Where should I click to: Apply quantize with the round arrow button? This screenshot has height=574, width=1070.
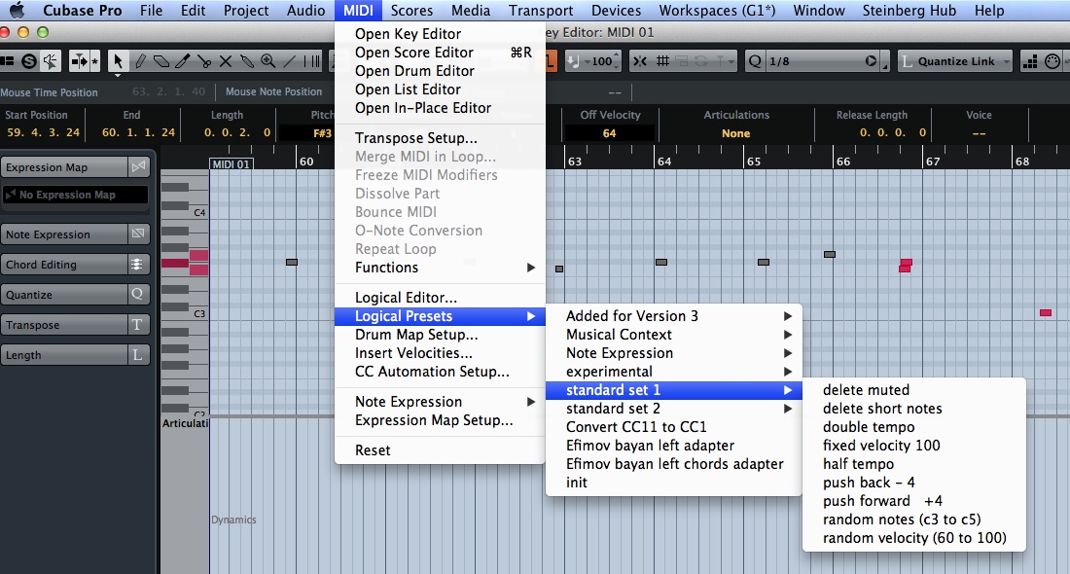tap(872, 61)
